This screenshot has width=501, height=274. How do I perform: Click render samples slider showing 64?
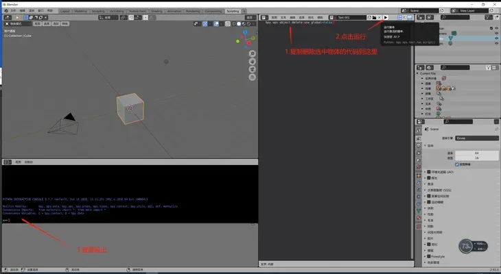[x=477, y=153]
